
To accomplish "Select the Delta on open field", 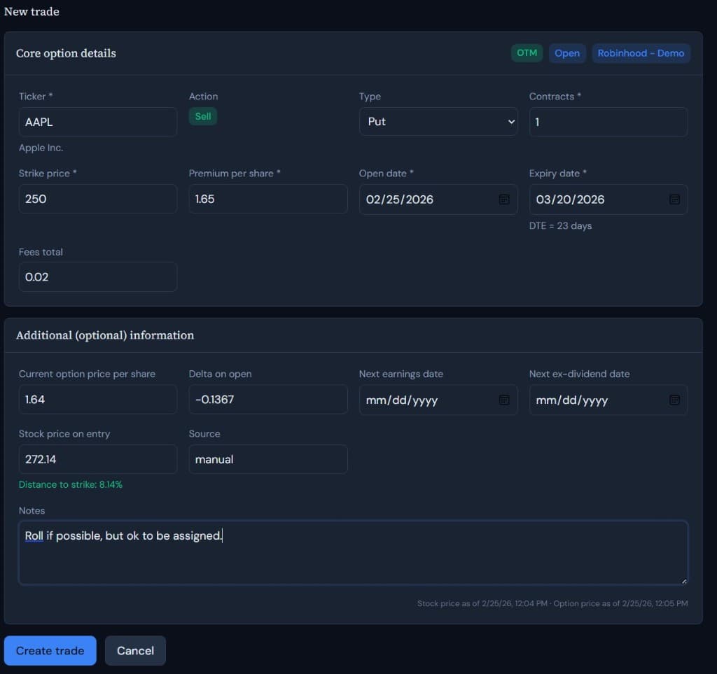I will point(268,400).
